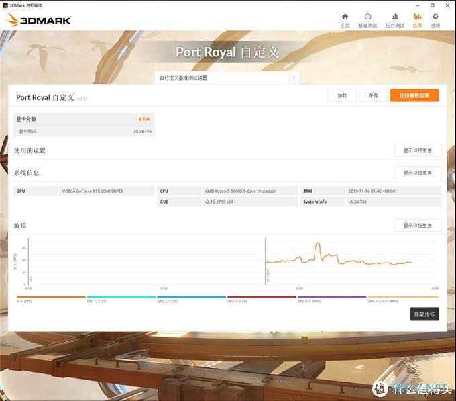Click the vertical test-start marker on graph

(266, 261)
